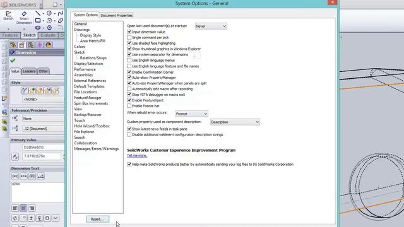Open the Evaluate ribbon tab

click(48, 35)
